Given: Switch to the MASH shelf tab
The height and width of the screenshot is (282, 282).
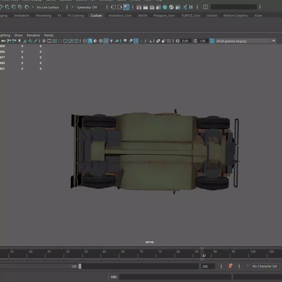Looking at the screenshot, I should (x=142, y=16).
